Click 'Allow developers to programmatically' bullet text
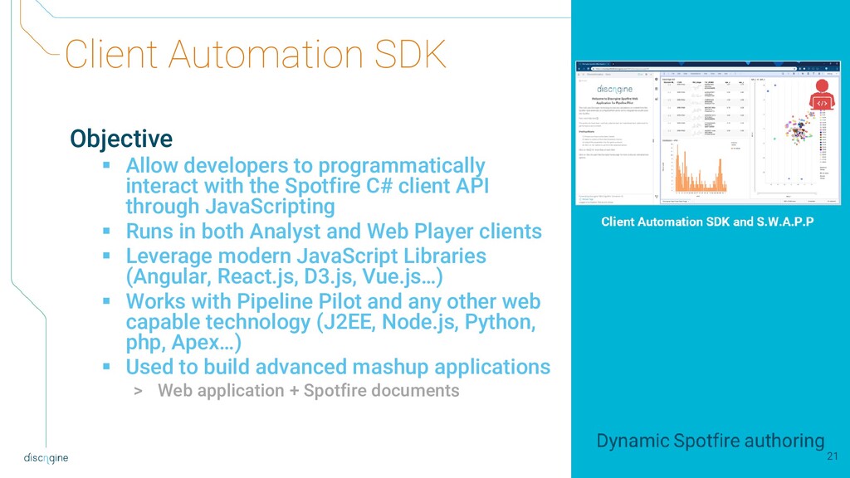 [305, 165]
